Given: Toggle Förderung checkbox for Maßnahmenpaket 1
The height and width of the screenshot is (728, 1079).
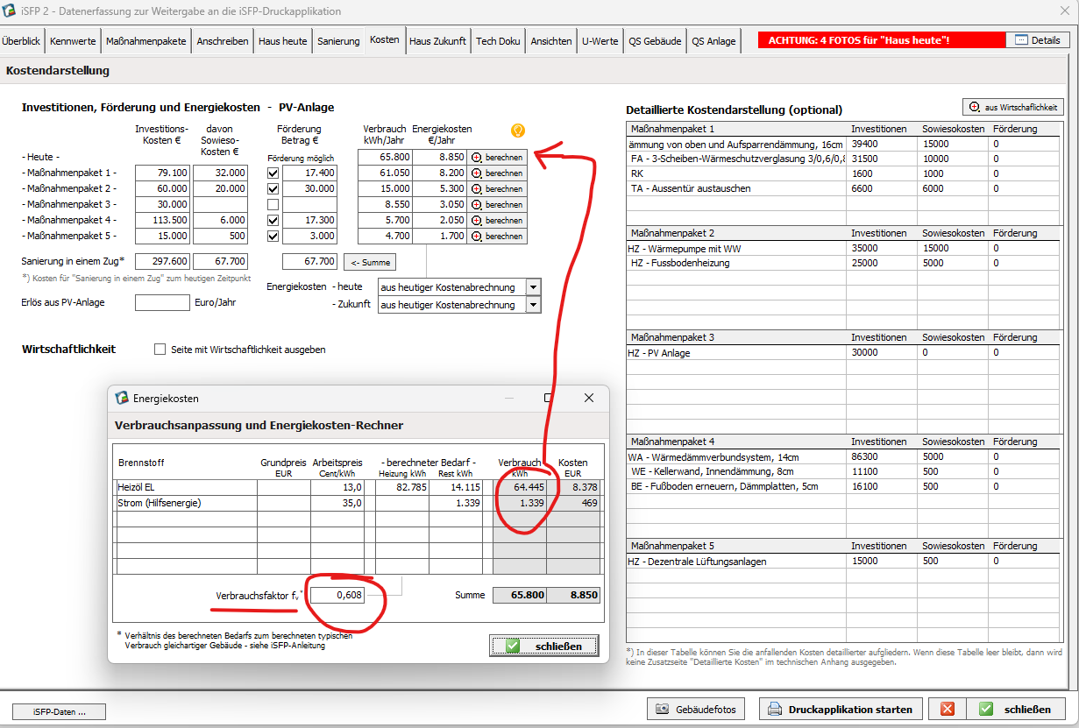Looking at the screenshot, I should [x=273, y=173].
